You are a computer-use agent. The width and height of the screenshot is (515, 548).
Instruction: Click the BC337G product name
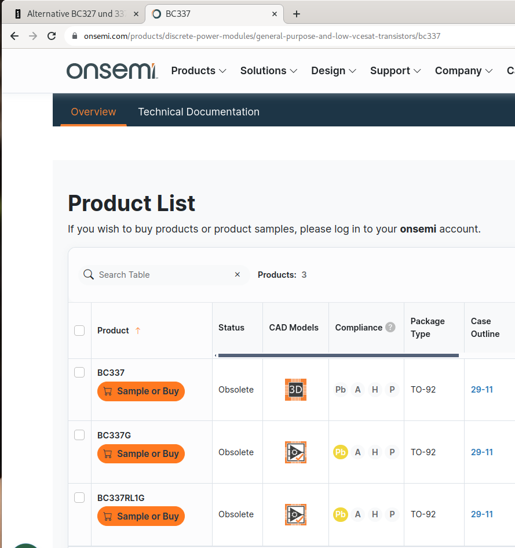(114, 436)
